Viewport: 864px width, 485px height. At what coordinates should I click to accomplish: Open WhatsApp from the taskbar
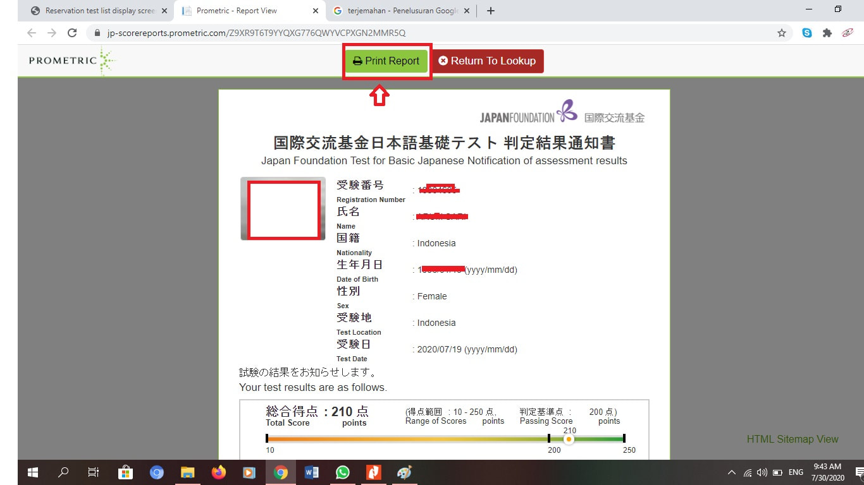point(343,472)
